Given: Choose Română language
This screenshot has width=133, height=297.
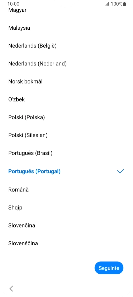Looking at the screenshot, I should click(66, 190).
